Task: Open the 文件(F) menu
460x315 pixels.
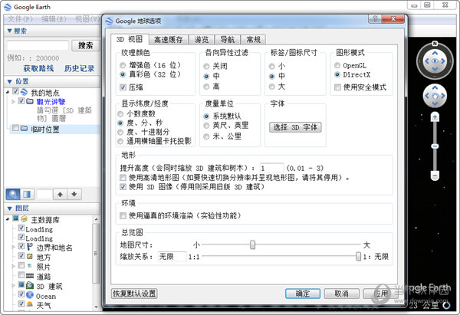Action: point(20,19)
